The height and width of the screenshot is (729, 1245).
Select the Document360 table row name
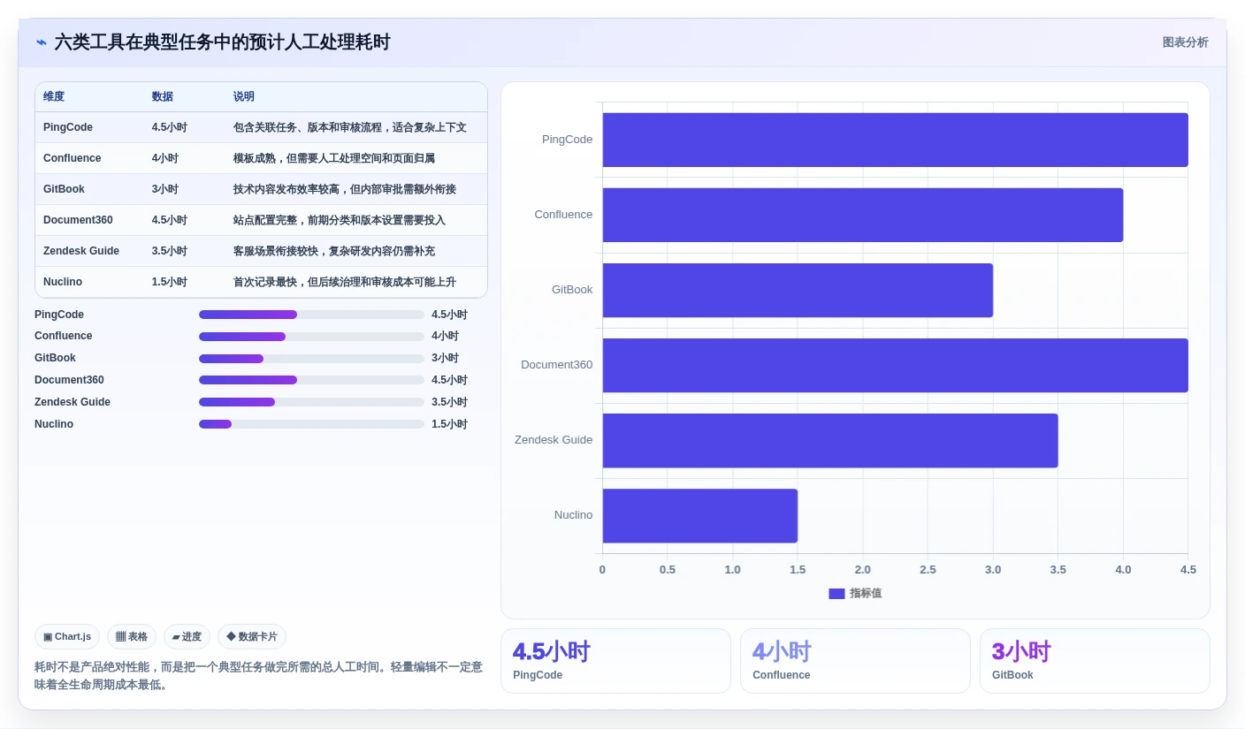[78, 220]
